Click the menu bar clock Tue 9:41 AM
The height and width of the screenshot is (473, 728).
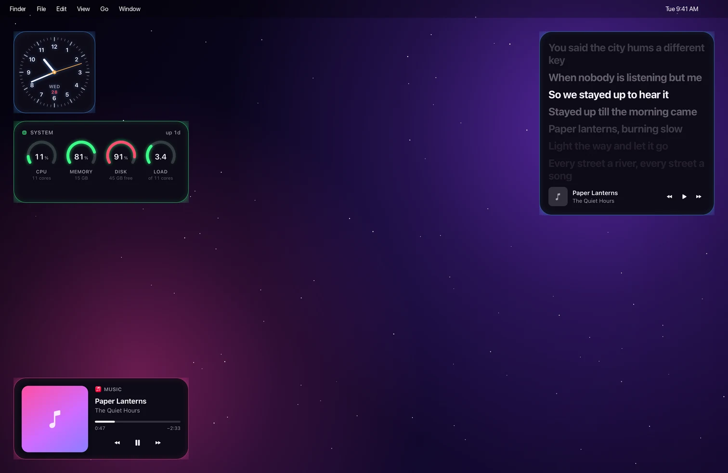(682, 9)
